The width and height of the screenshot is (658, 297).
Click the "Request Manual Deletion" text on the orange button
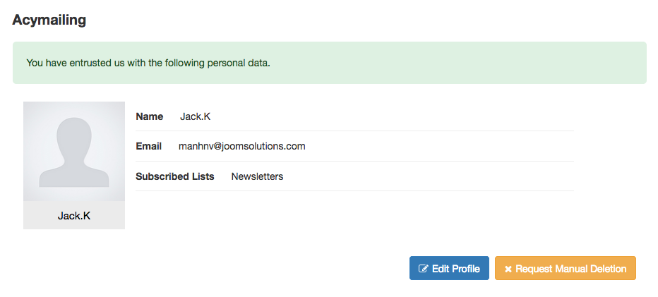click(x=571, y=269)
